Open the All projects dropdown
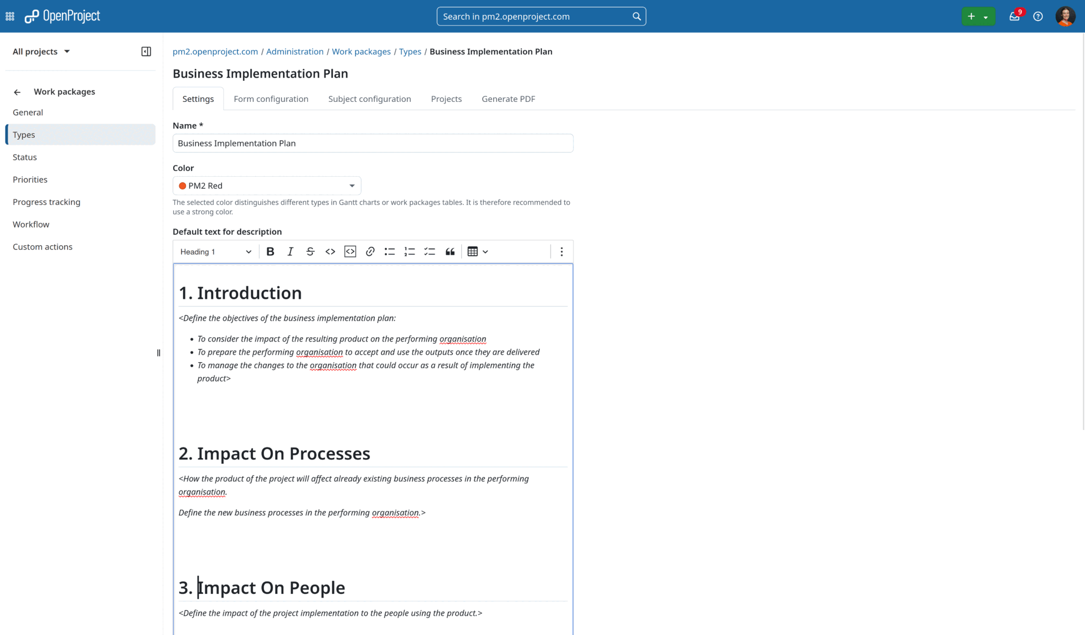This screenshot has width=1085, height=635. [41, 51]
